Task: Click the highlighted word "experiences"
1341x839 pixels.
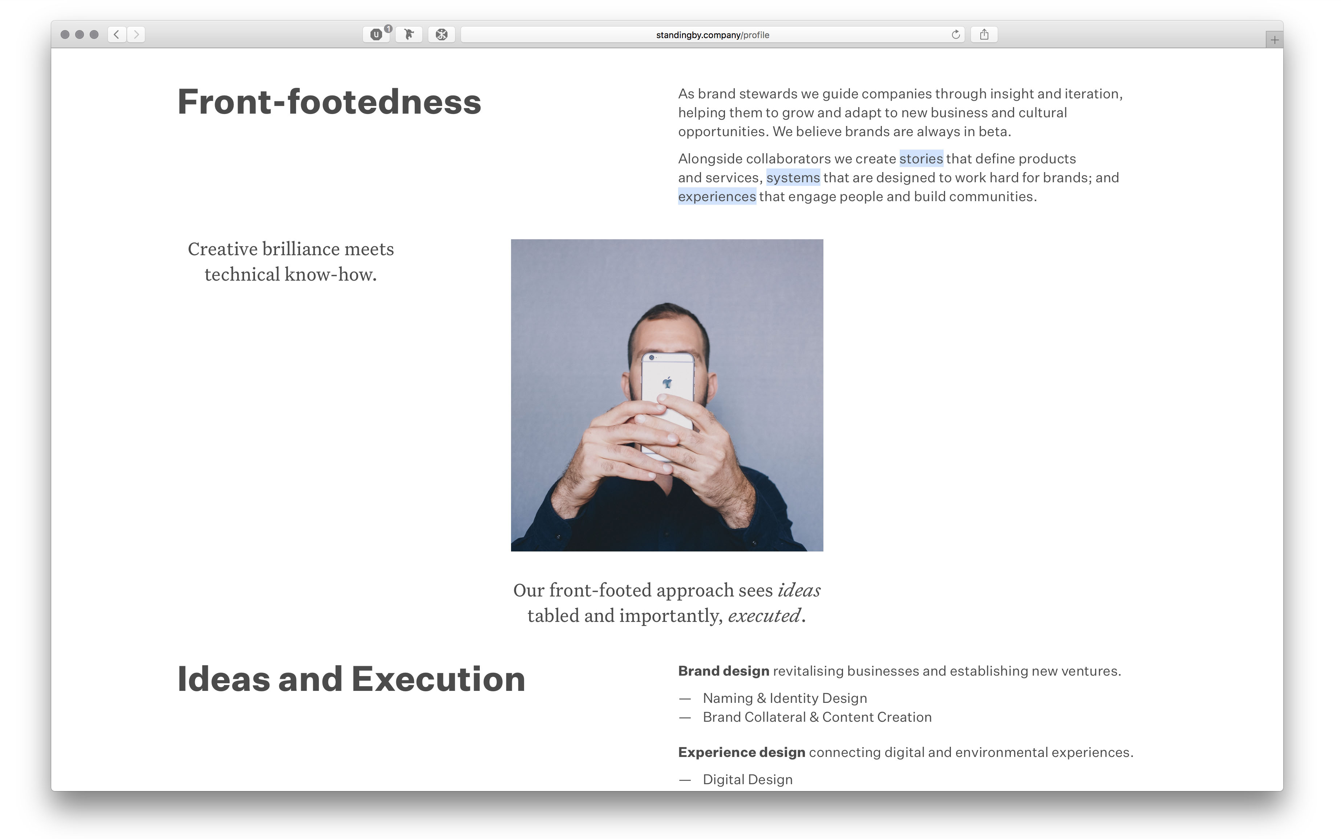Action: click(717, 196)
